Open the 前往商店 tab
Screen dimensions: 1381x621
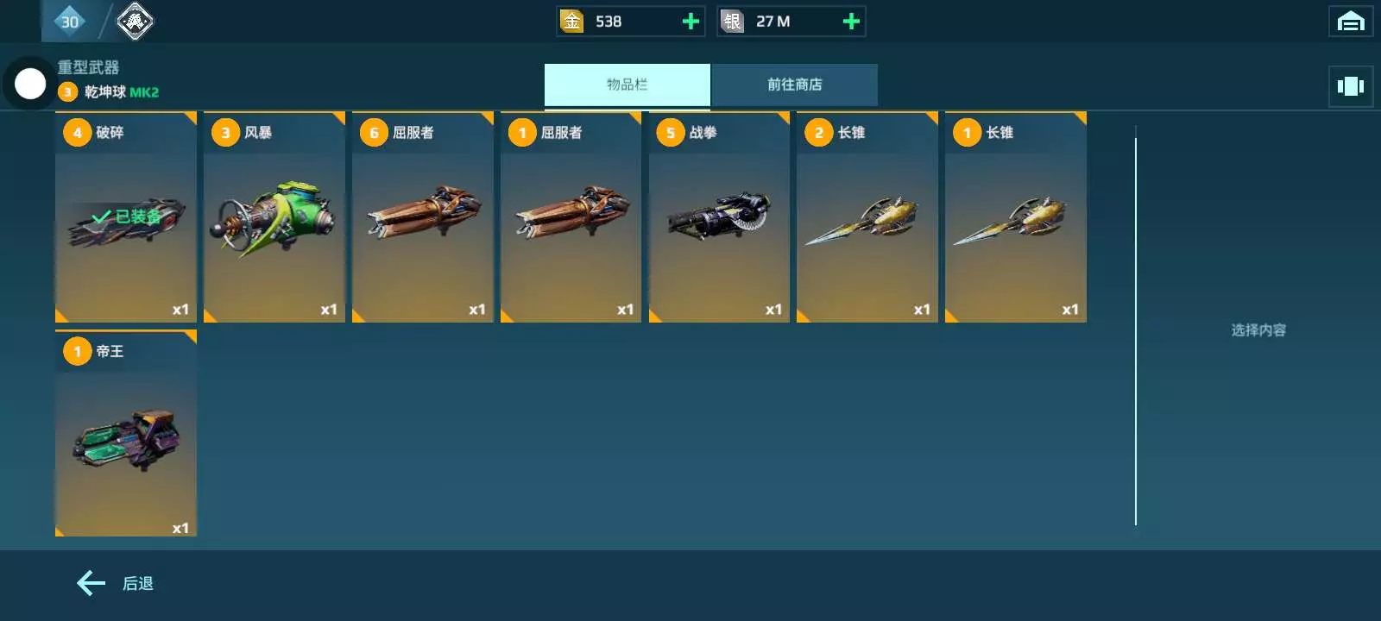click(x=795, y=85)
